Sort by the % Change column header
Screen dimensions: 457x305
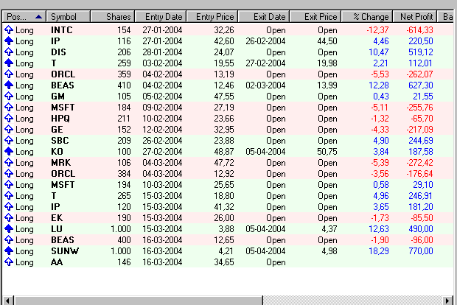(367, 17)
